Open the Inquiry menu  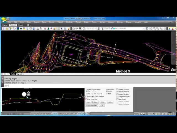[x=111, y=22]
